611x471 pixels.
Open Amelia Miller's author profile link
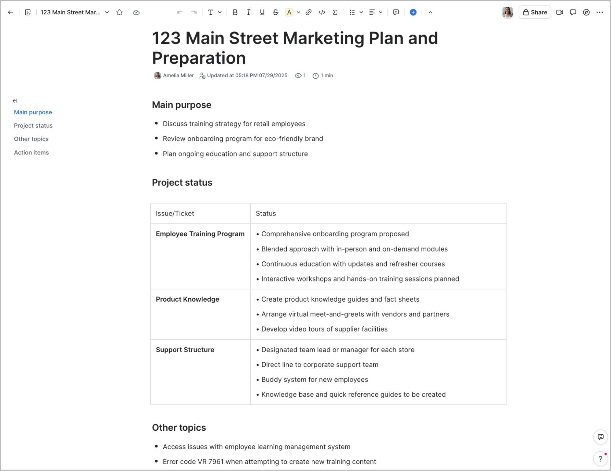click(178, 75)
